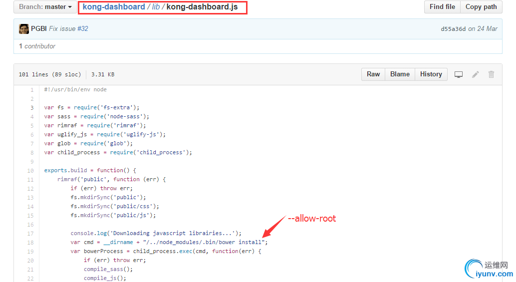Select line number 8
This screenshot has width=516, height=282.
tap(32, 153)
